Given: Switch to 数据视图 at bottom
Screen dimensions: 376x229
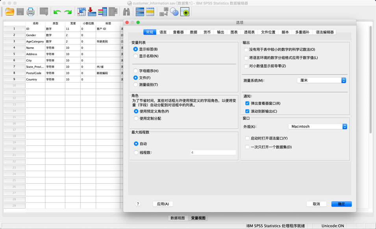Looking at the screenshot, I should [178, 218].
